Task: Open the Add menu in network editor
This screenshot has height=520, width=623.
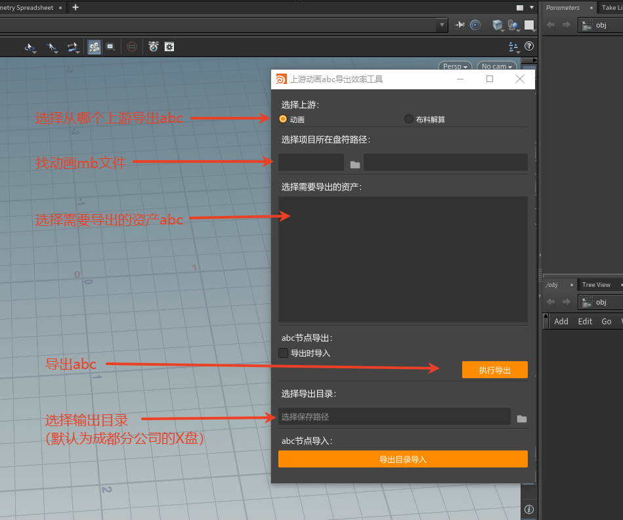Action: 561,321
